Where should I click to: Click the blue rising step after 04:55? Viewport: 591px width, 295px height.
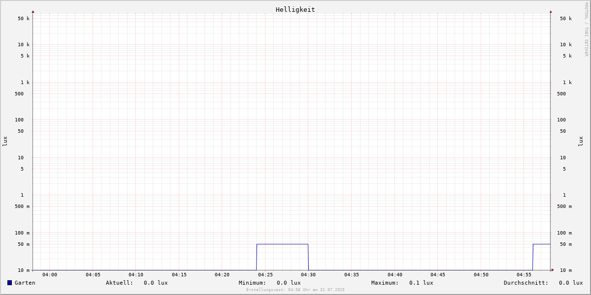pos(533,257)
